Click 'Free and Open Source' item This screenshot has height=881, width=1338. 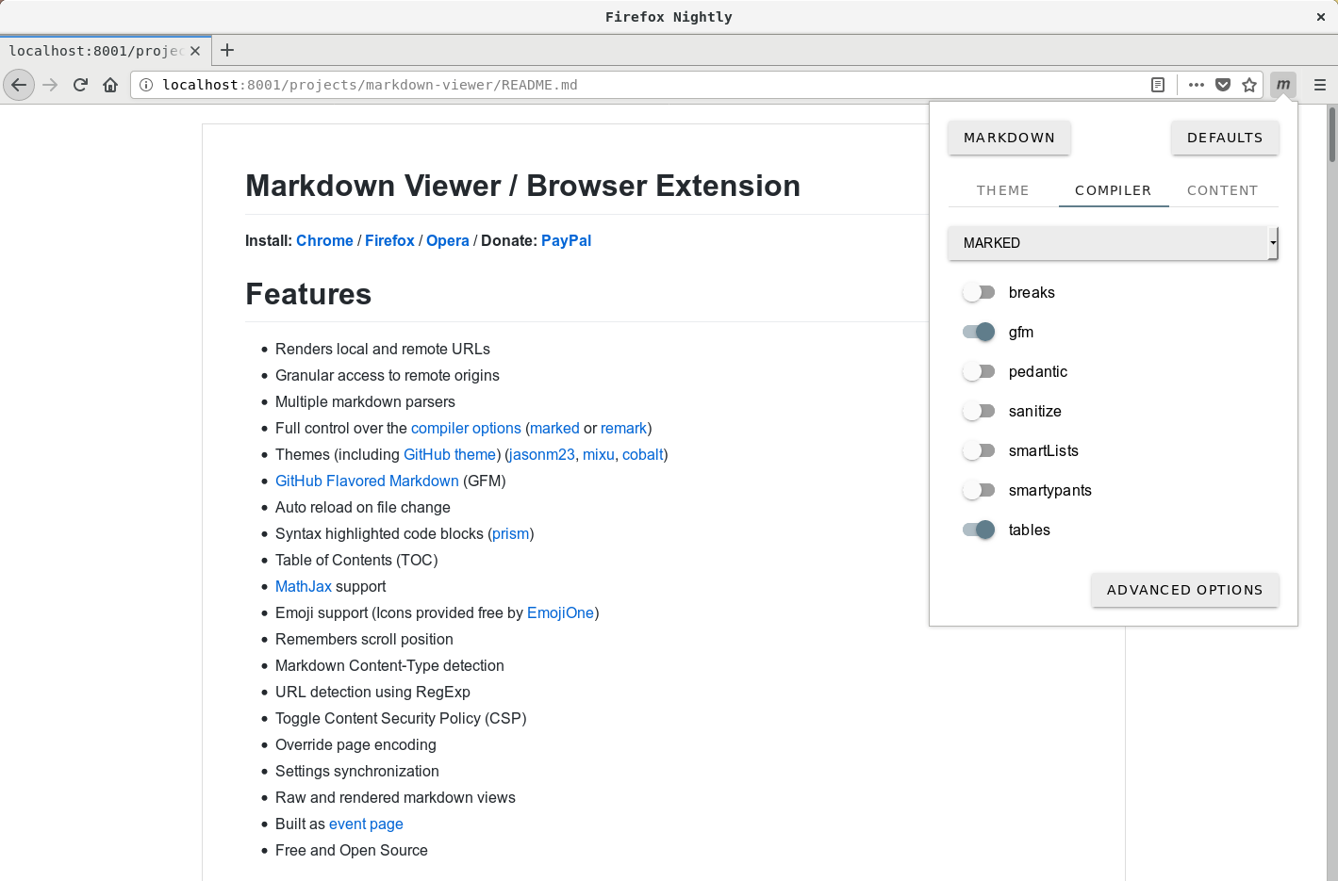click(352, 850)
